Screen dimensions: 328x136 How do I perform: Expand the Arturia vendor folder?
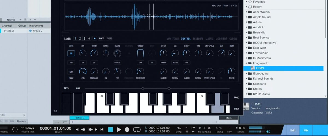click(x=247, y=22)
